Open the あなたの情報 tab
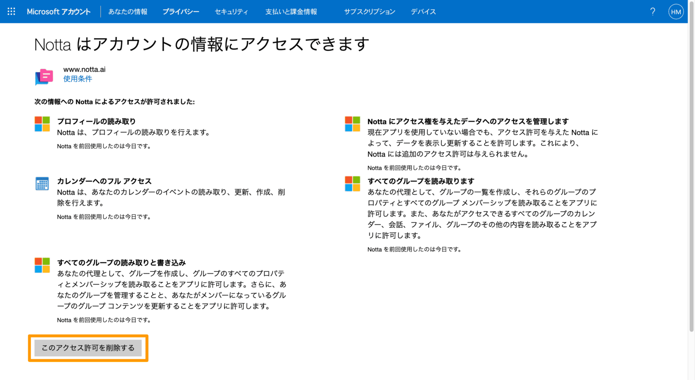Viewport: 695px width, 380px height. pyautogui.click(x=128, y=11)
